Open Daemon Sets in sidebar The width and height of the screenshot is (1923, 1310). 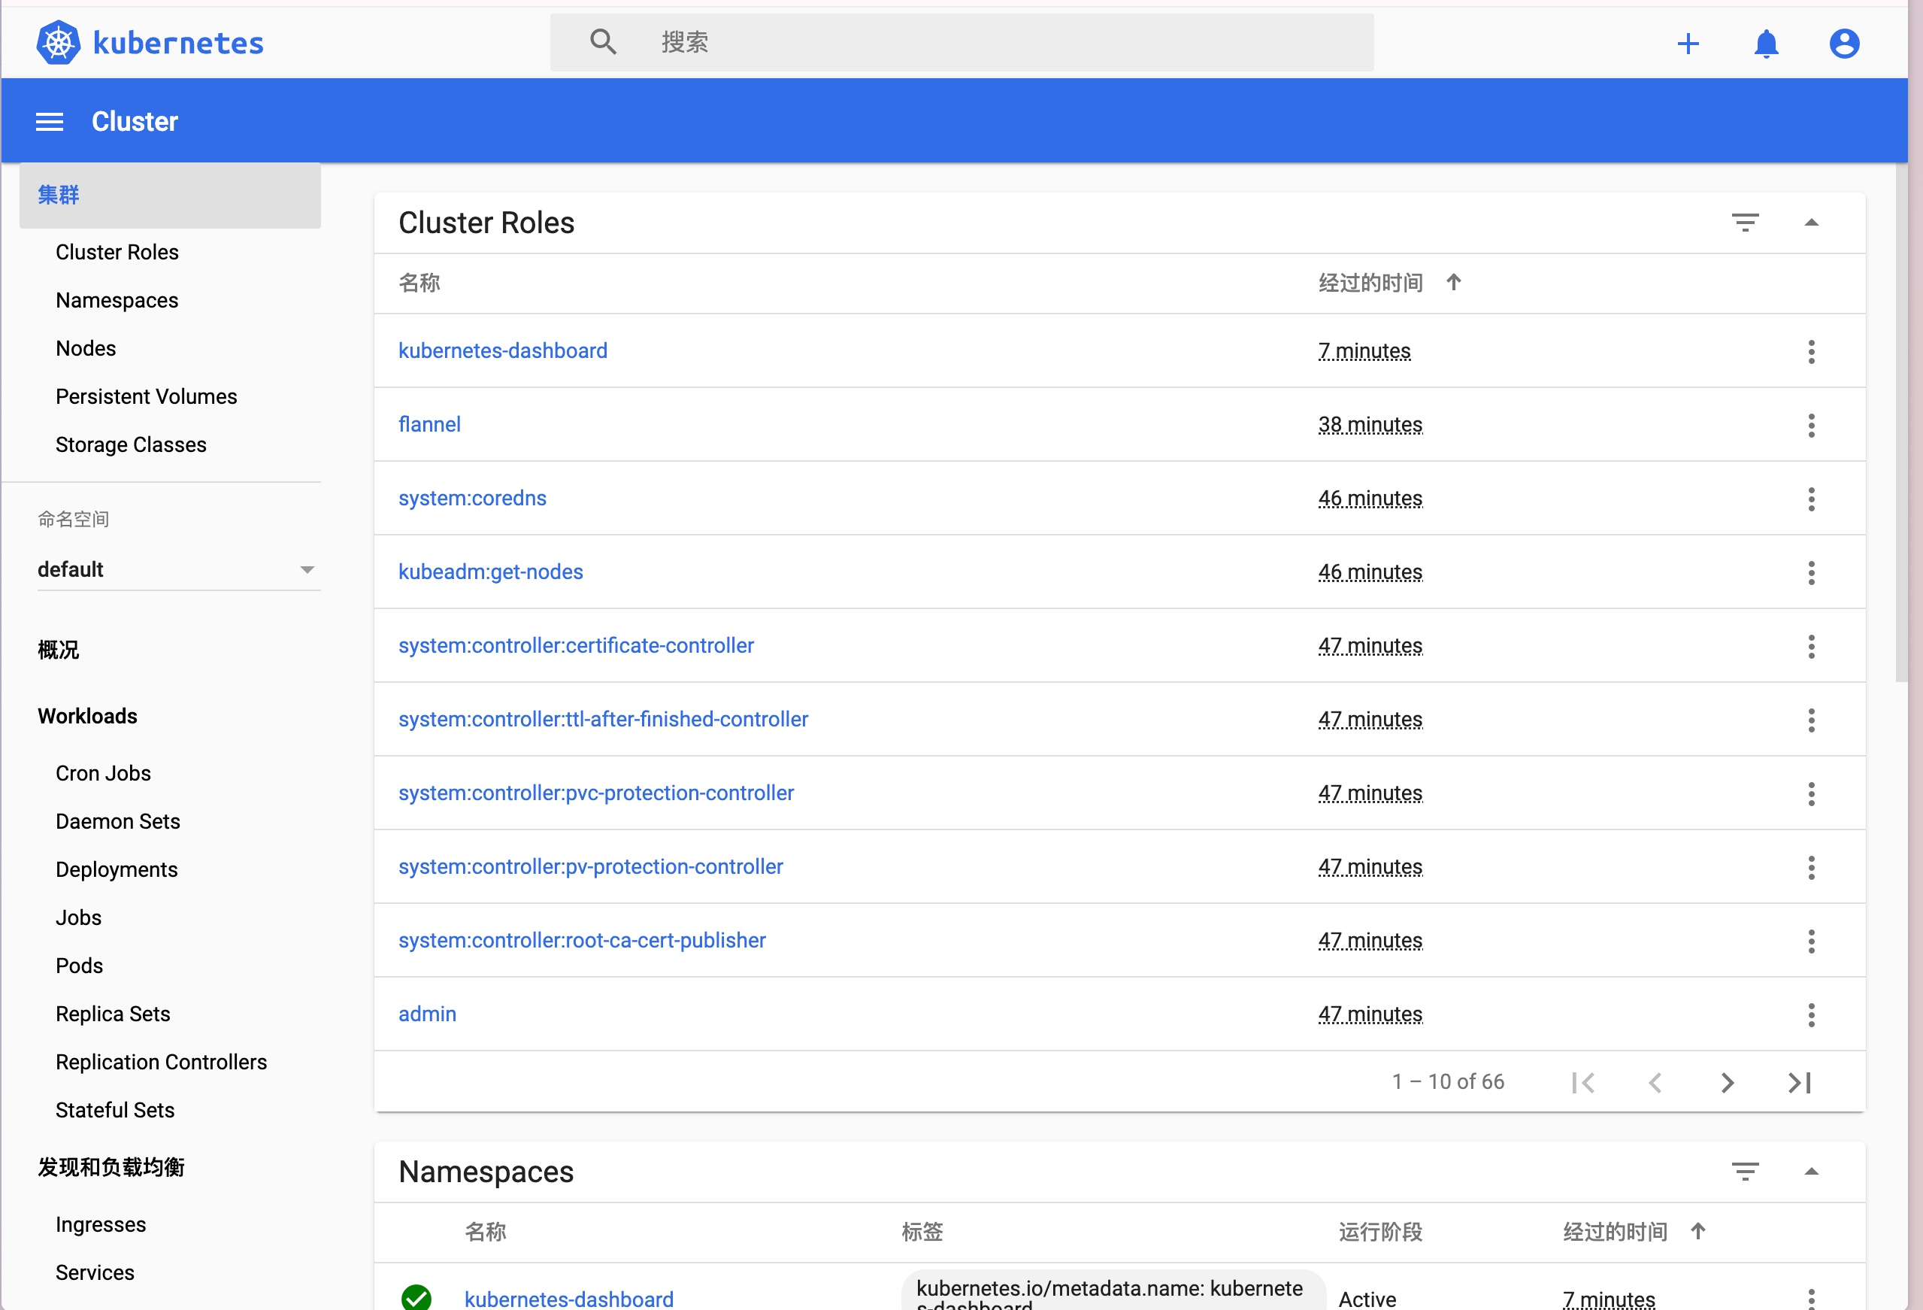click(117, 821)
